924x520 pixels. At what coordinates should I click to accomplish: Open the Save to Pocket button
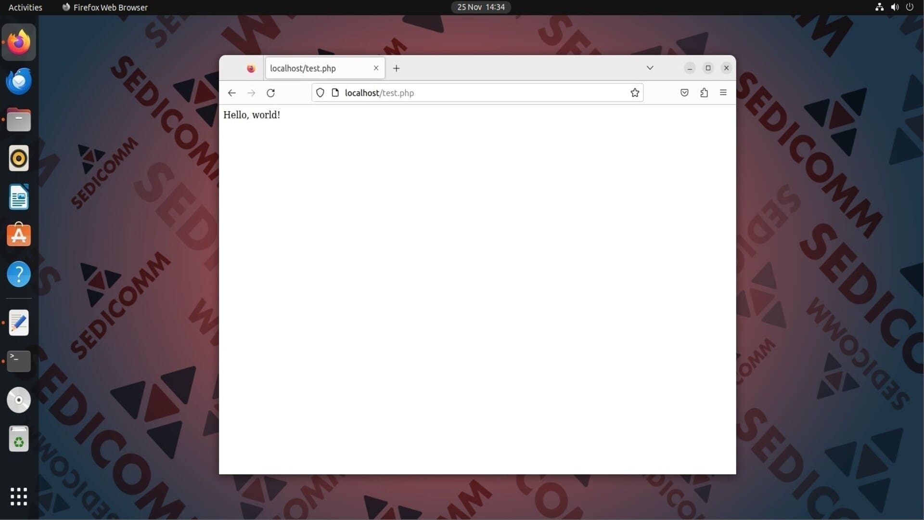click(684, 93)
